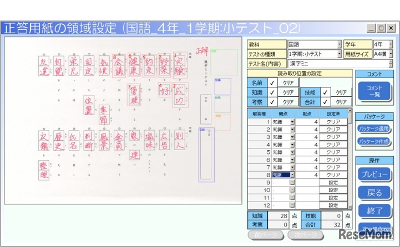Screen dimensions: 400x247
Task: Click 設定 in answer row 9
Action: (333, 183)
